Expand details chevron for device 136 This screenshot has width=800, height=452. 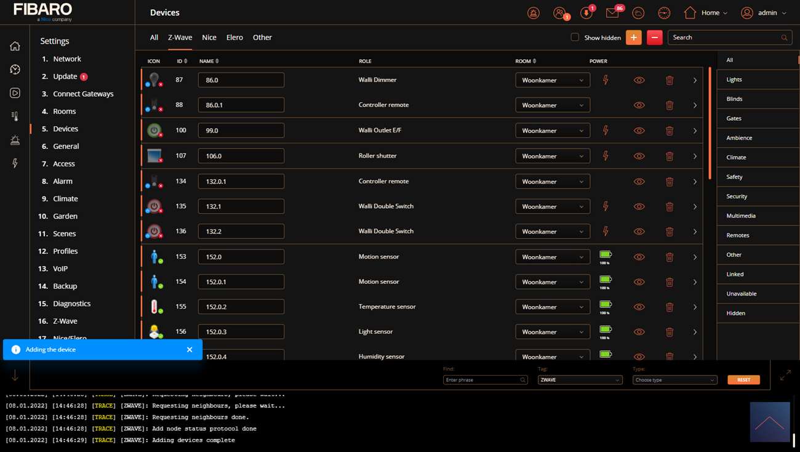point(695,232)
